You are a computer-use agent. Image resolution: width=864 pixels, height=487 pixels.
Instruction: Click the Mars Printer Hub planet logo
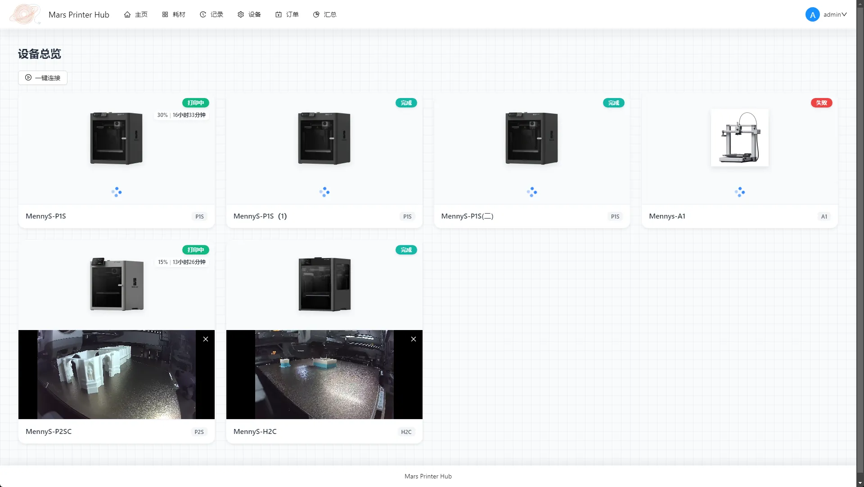click(x=25, y=14)
